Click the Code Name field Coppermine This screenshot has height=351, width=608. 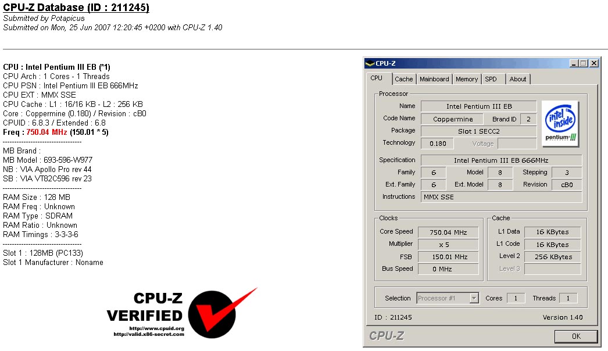click(452, 119)
